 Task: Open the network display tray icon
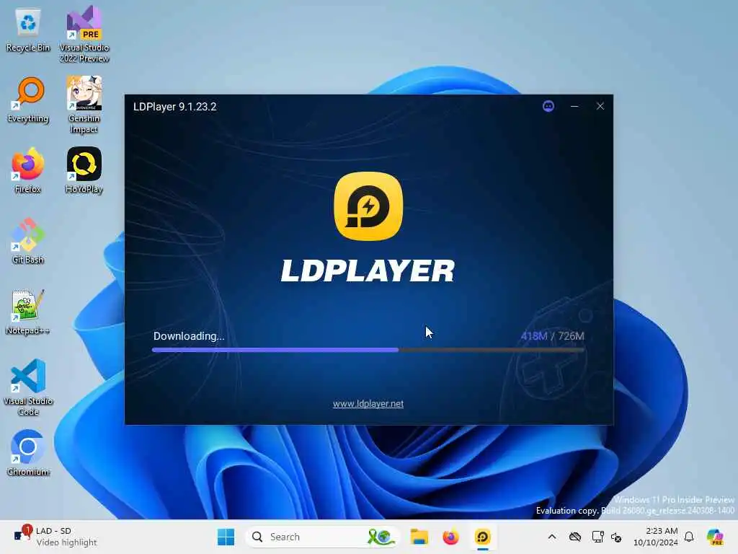coord(597,537)
